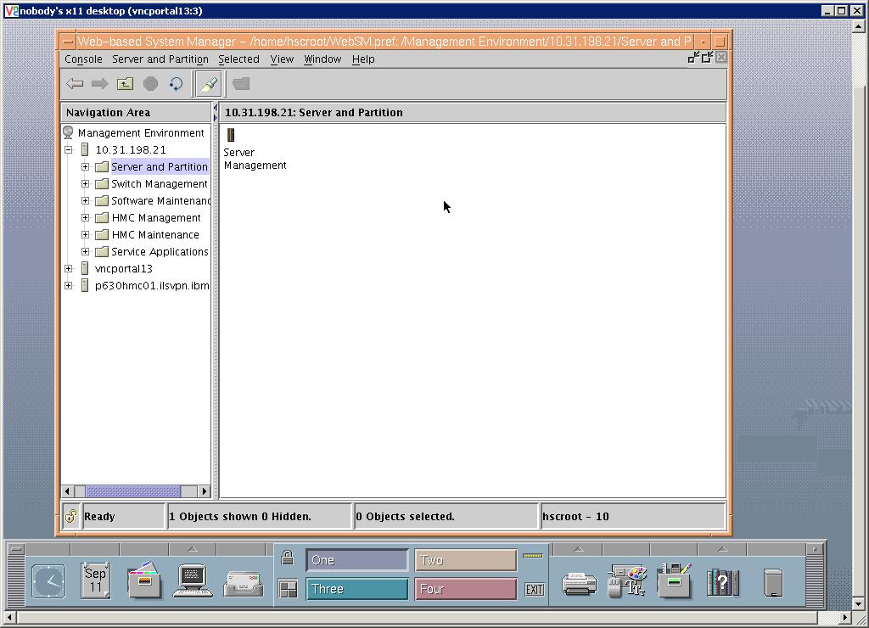Switch to workspace Four

click(465, 588)
